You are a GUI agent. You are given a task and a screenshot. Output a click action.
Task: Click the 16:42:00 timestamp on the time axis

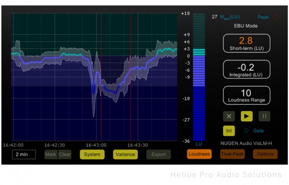13,145
